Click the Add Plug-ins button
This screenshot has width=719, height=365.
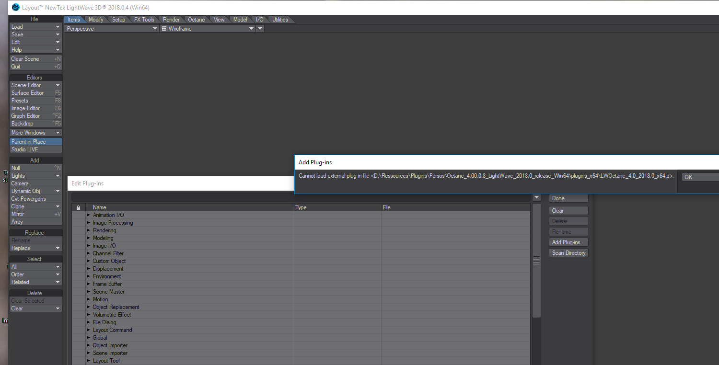pos(568,242)
